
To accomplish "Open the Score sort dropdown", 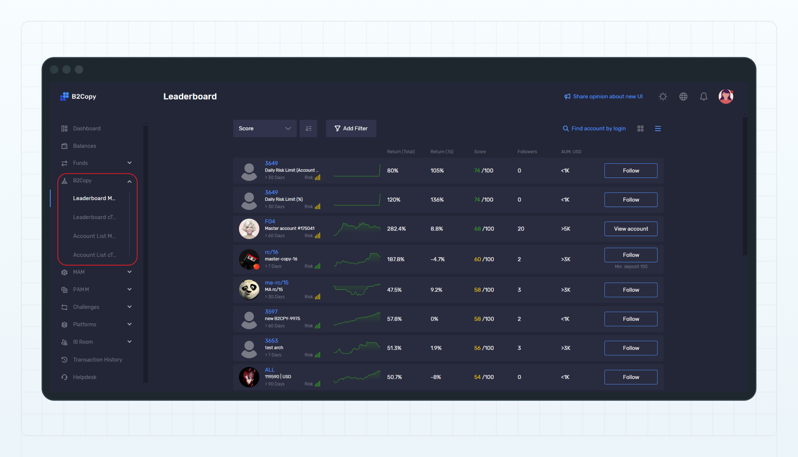I will click(265, 128).
